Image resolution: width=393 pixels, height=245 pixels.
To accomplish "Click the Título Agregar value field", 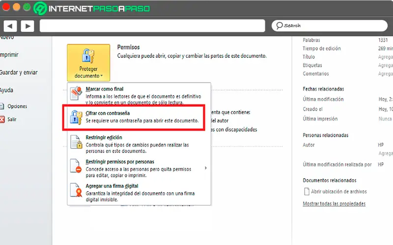I will (386, 57).
